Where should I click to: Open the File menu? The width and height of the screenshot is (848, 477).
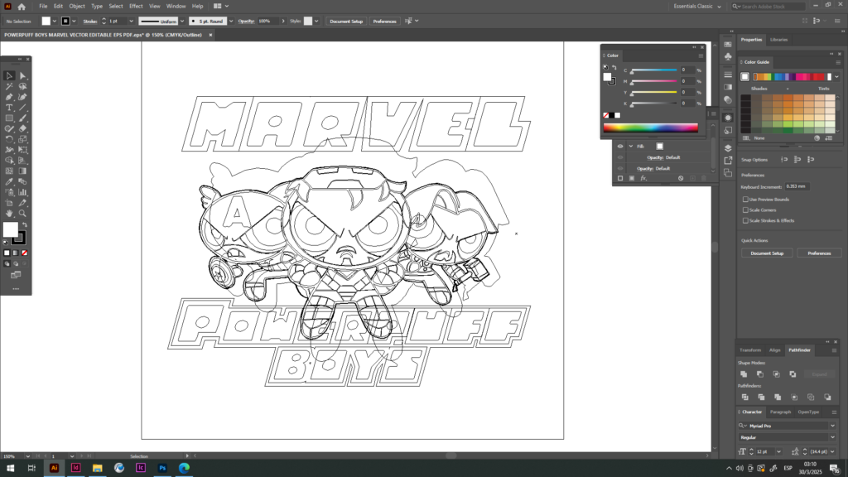pos(43,7)
